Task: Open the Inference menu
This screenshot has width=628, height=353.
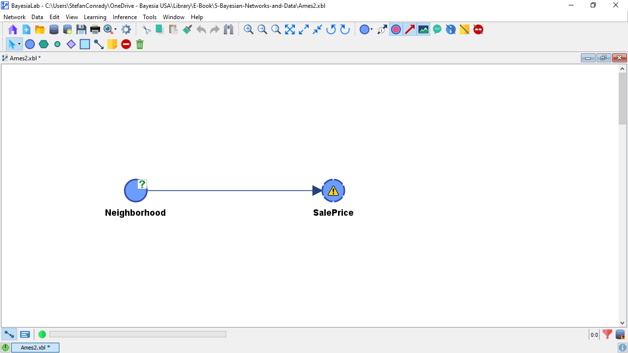Action: (125, 17)
